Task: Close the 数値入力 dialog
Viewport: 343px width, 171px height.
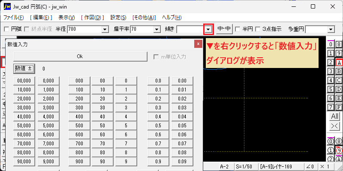Action: click(x=198, y=44)
